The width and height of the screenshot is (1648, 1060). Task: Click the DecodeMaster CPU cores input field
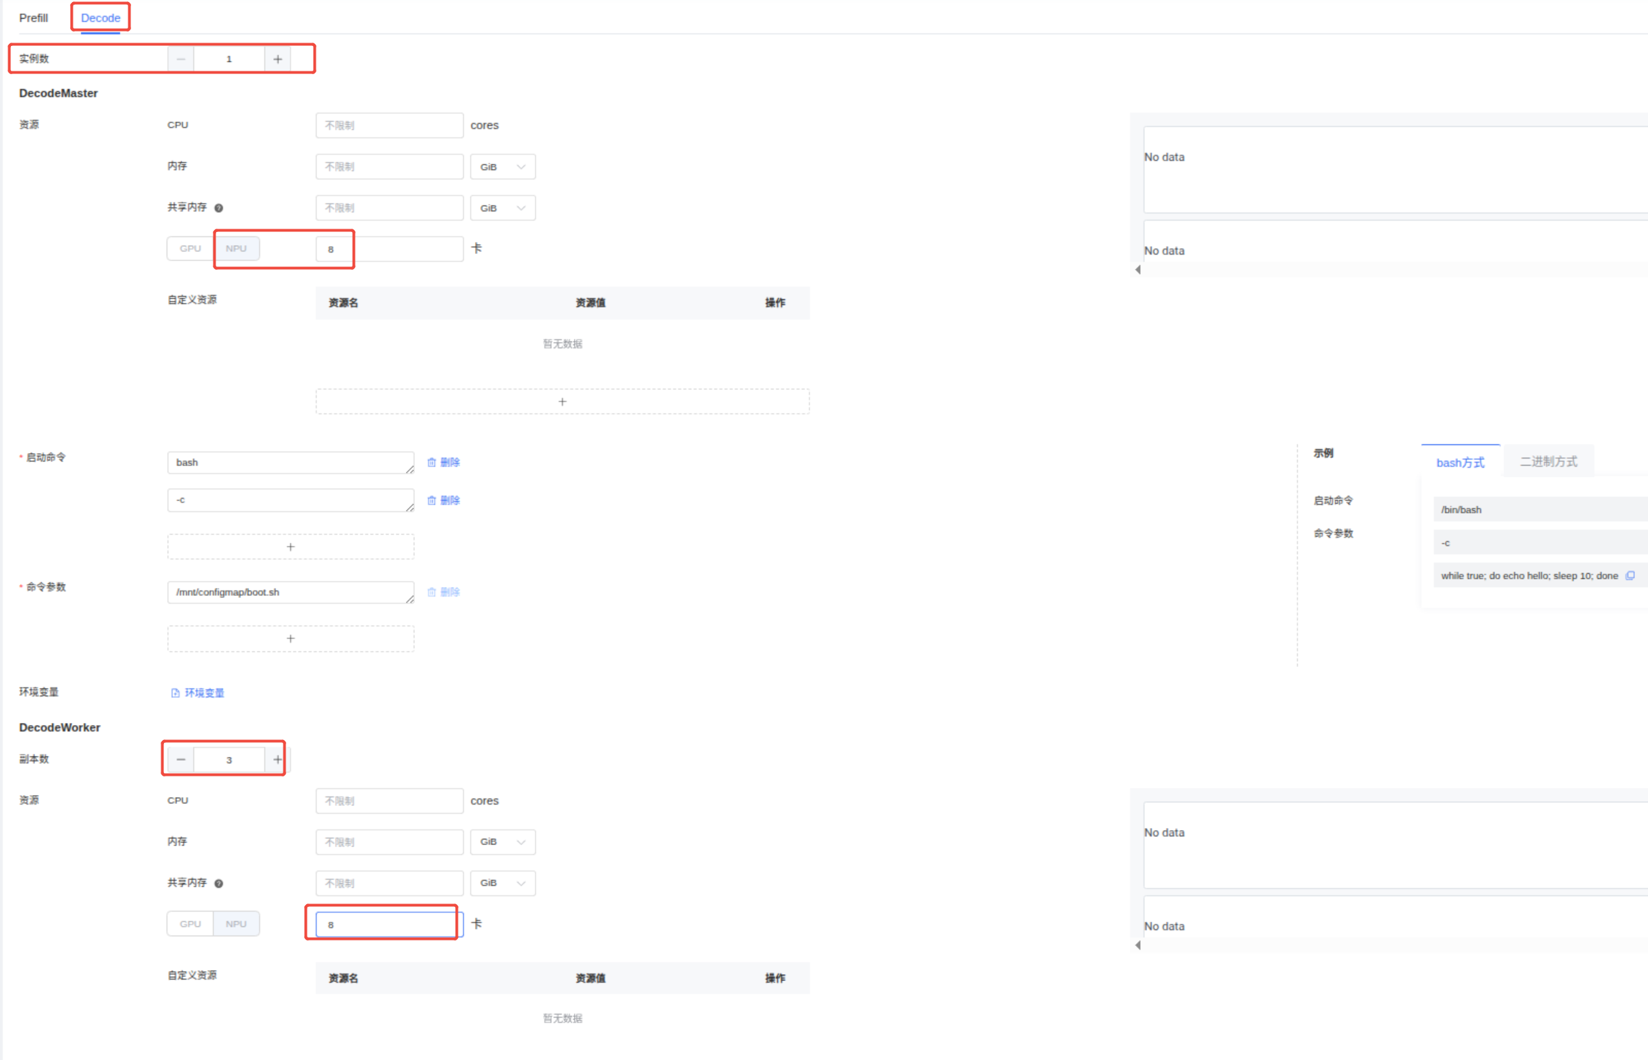coord(389,125)
